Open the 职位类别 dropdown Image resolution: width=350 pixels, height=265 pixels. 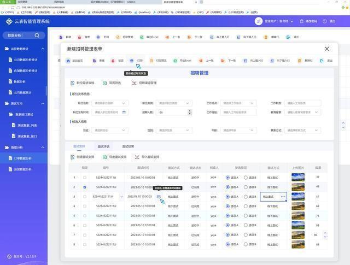click(x=174, y=103)
